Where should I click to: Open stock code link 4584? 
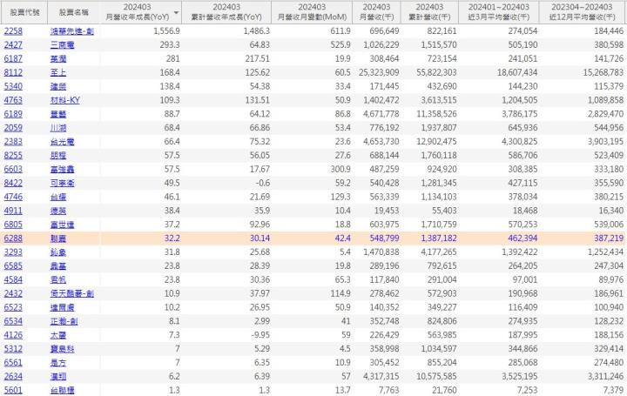click(13, 279)
